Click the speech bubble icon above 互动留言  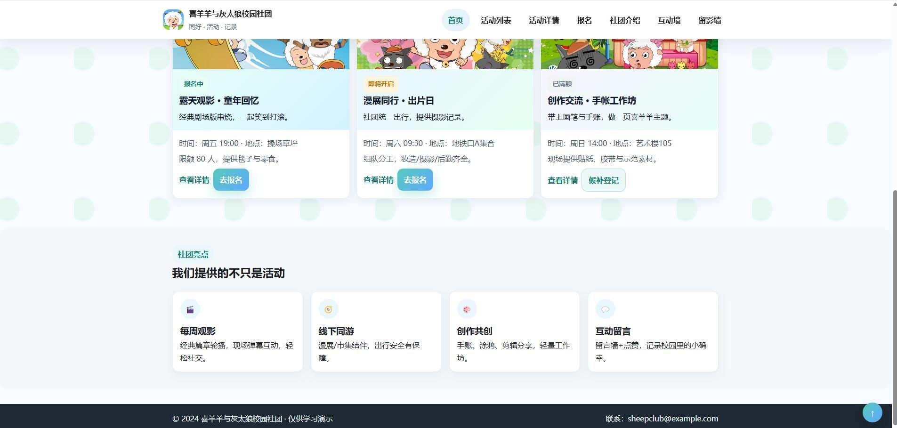(605, 309)
